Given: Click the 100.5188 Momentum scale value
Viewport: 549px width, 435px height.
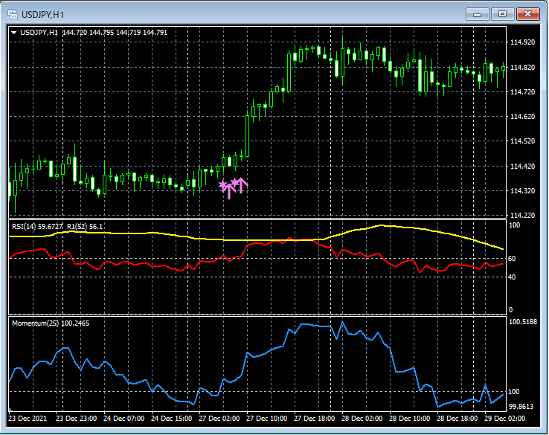Looking at the screenshot, I should click(x=524, y=322).
